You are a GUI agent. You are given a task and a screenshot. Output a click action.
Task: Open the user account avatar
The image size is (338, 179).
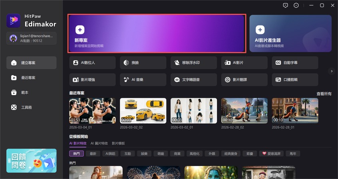click(13, 39)
